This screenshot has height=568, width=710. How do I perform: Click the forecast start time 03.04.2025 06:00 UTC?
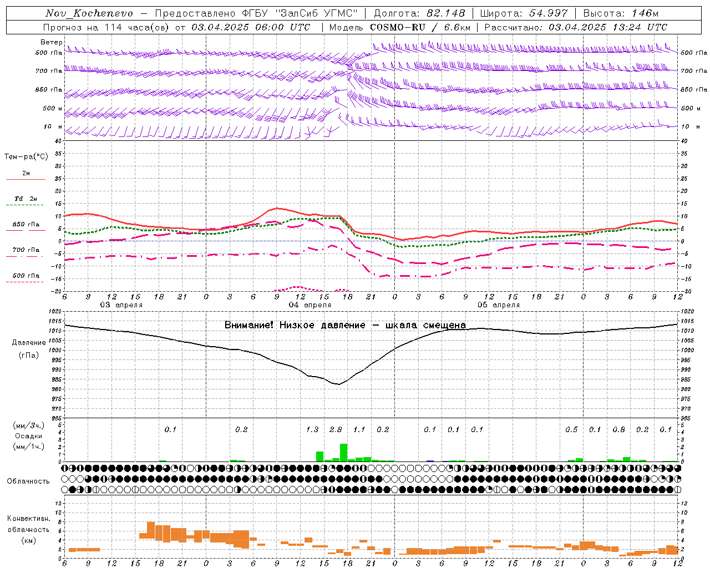(251, 27)
